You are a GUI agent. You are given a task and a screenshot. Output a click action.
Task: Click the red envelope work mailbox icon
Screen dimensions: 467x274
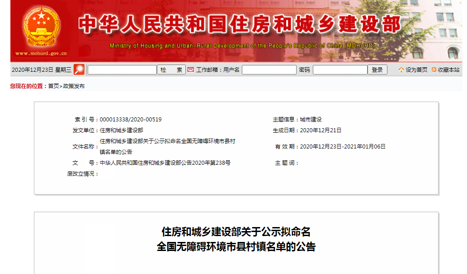(191, 70)
